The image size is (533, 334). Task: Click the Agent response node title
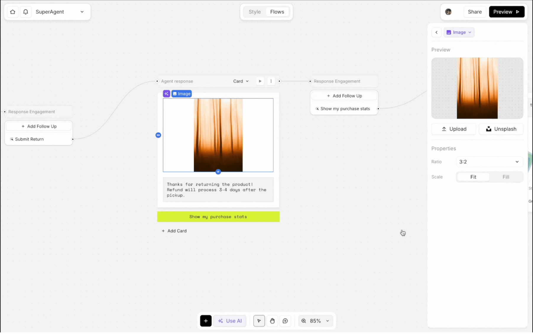pyautogui.click(x=177, y=81)
